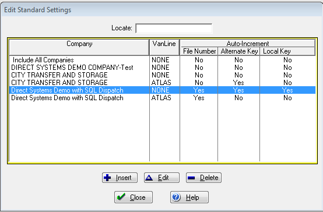The height and width of the screenshot is (212, 323).
Task: Select DIRECT SYSTEMS DEMO COMPANY-Test row
Action: click(x=162, y=68)
